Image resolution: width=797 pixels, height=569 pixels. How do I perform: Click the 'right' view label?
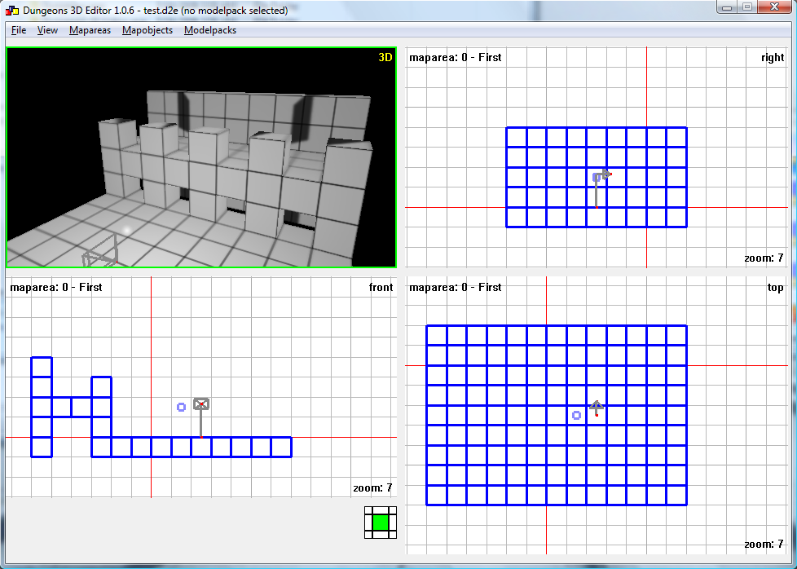[773, 57]
